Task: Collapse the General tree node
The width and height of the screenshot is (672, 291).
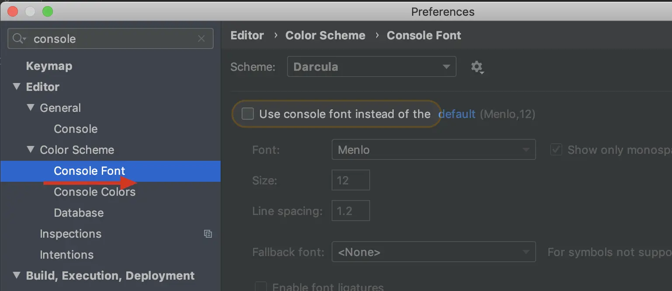Action: point(31,107)
